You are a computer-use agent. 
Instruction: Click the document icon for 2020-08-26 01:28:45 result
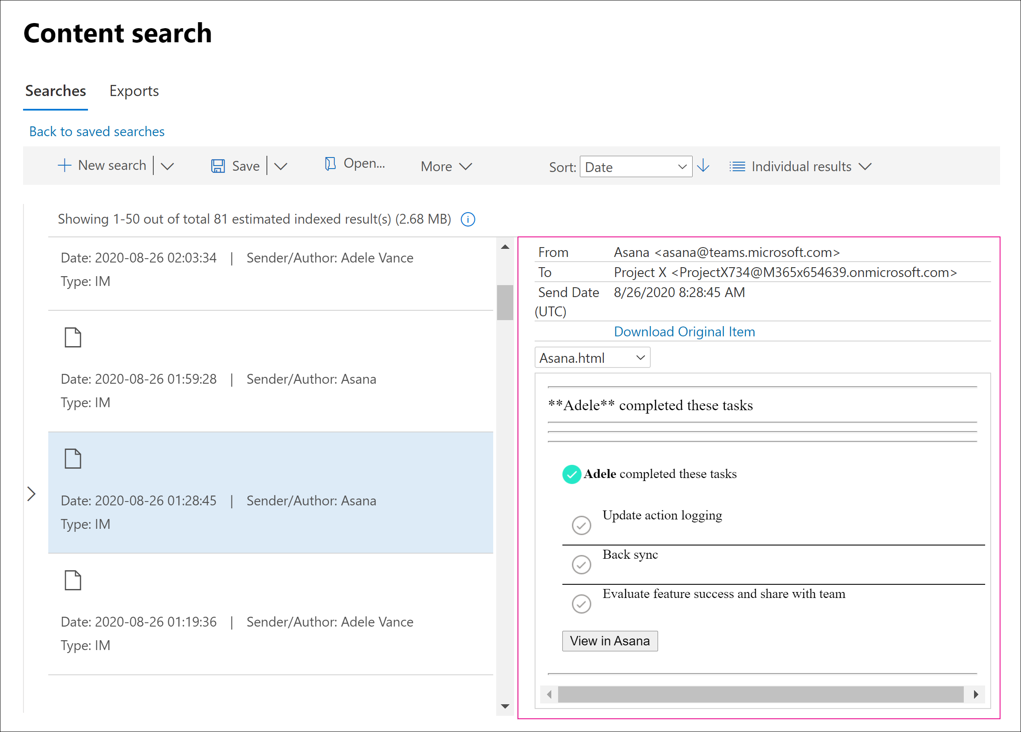72,458
